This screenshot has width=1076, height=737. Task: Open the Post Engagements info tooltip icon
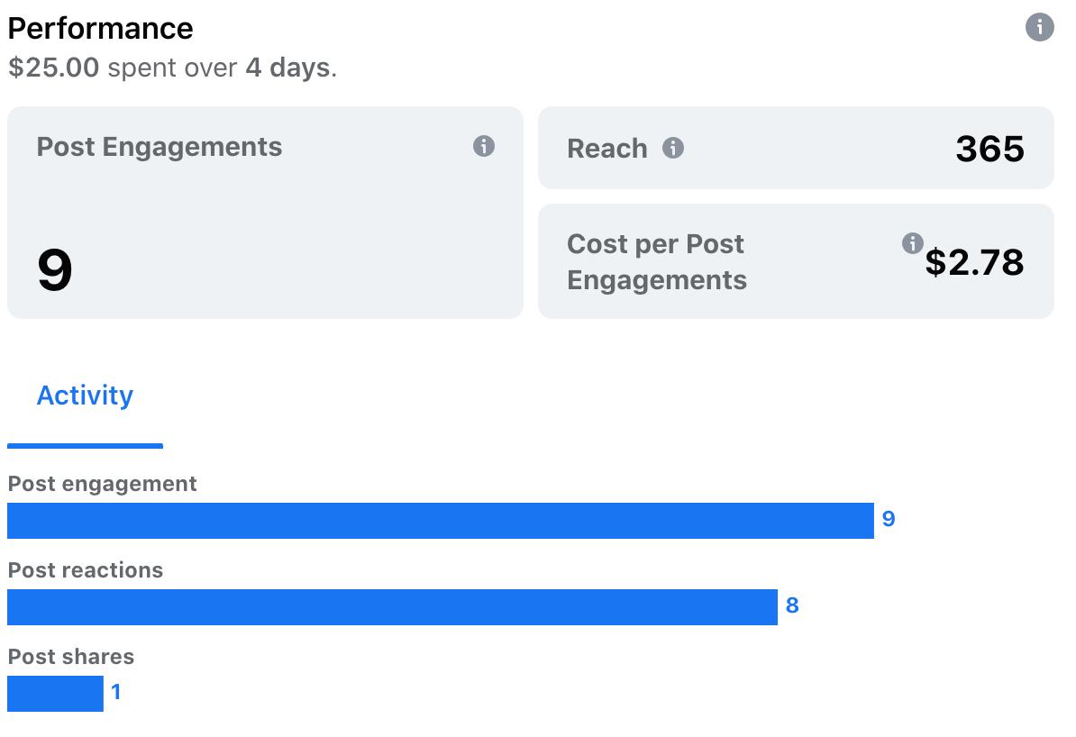tap(484, 146)
